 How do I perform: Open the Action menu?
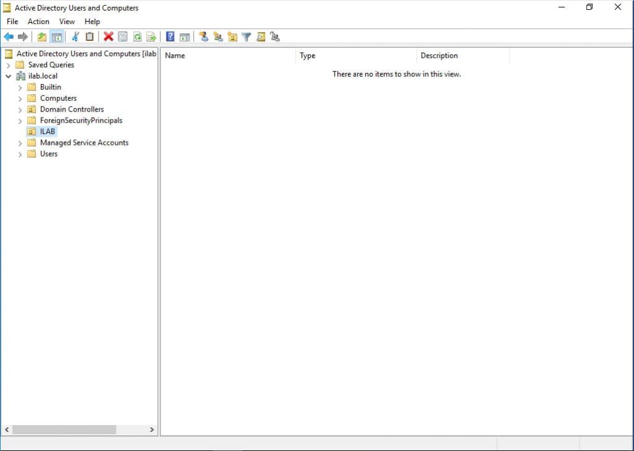[x=38, y=22]
